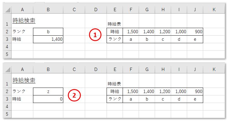Click rank cell containing z in bottom sheet
Image resolution: width=228 pixels, height=122 pixels.
tap(48, 91)
